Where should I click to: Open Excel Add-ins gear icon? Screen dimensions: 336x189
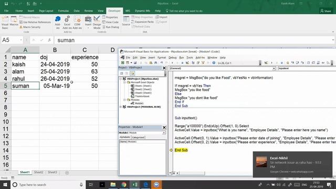coord(67,22)
